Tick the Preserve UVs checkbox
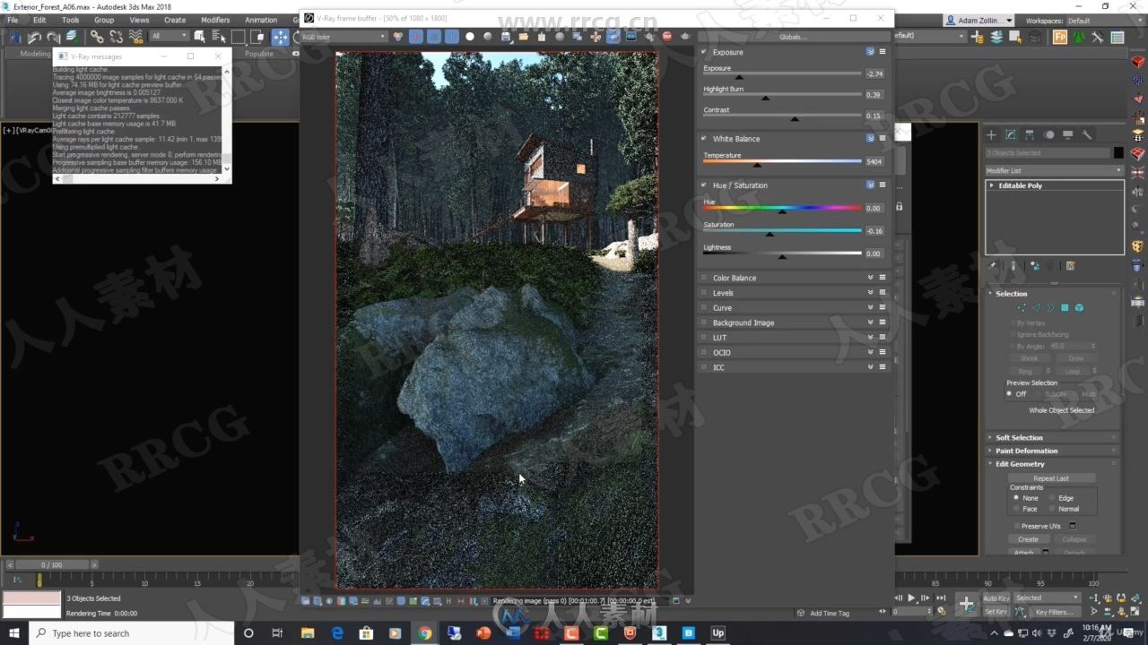Screen dimensions: 1148x645 pyautogui.click(x=1017, y=526)
